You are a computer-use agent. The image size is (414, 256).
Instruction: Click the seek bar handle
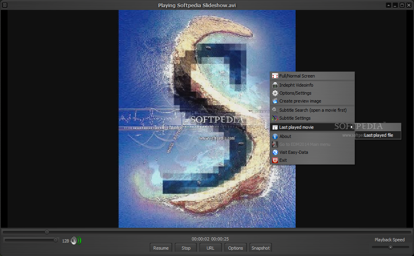[47, 232]
